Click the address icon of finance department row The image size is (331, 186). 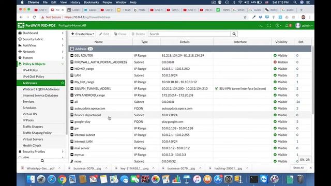click(72, 115)
